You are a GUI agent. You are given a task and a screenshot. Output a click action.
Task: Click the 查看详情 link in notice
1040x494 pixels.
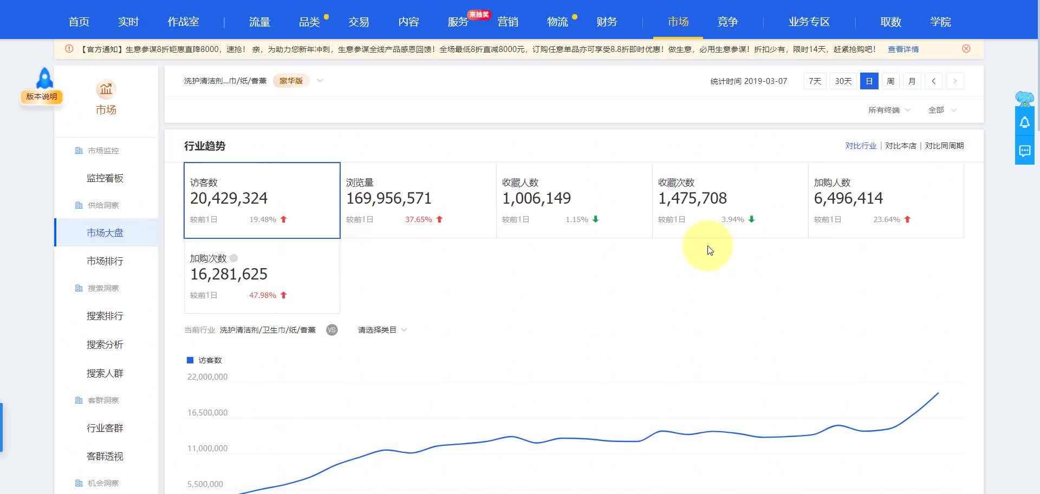[903, 49]
